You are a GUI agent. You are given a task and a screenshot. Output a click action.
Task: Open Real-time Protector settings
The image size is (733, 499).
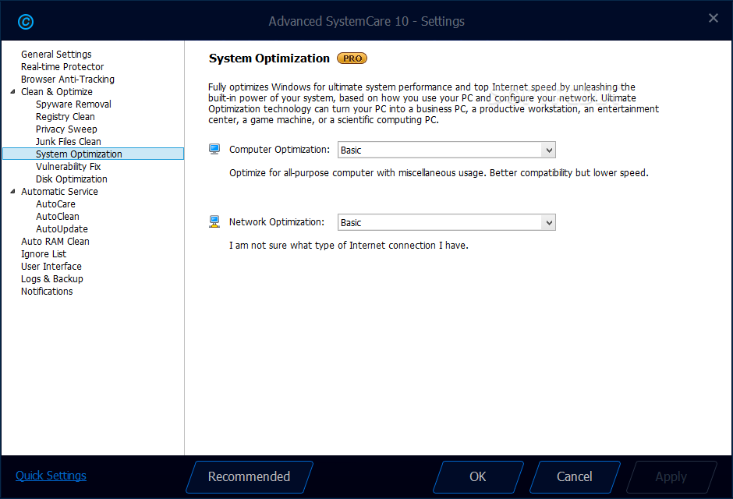point(62,67)
